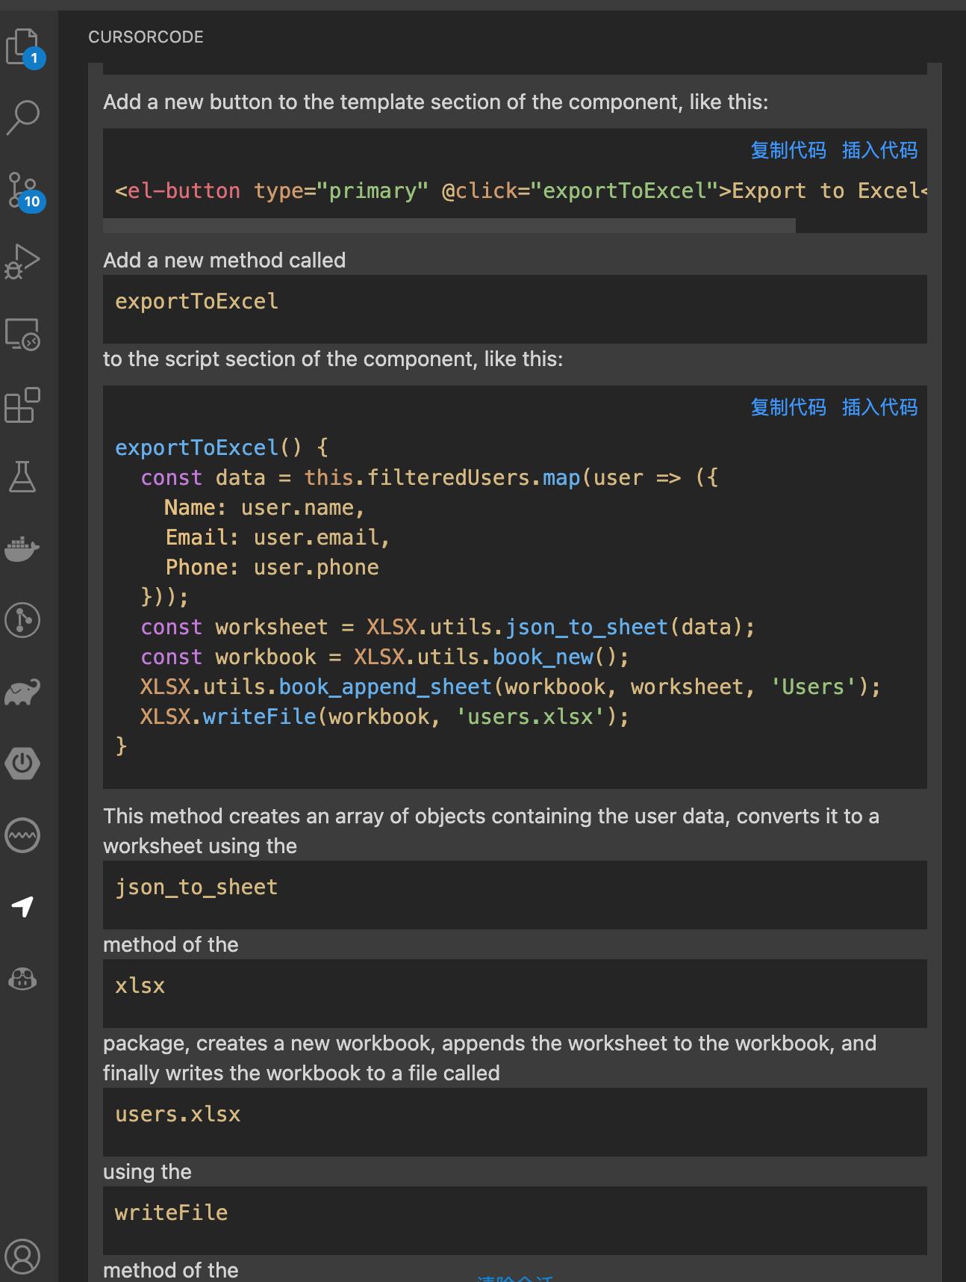Viewport: 966px width, 1282px height.
Task: Open the Explorer files view
Action: [x=23, y=47]
